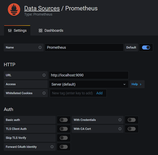Click the Auth section heading
158x155 pixels.
pyautogui.click(x=9, y=109)
